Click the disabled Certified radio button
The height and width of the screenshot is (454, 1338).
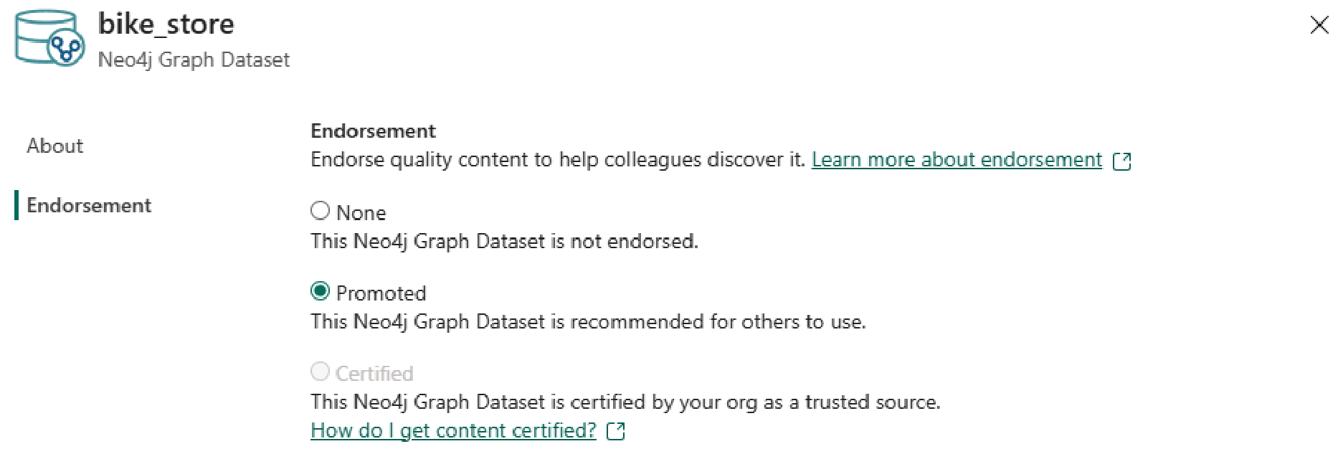320,372
